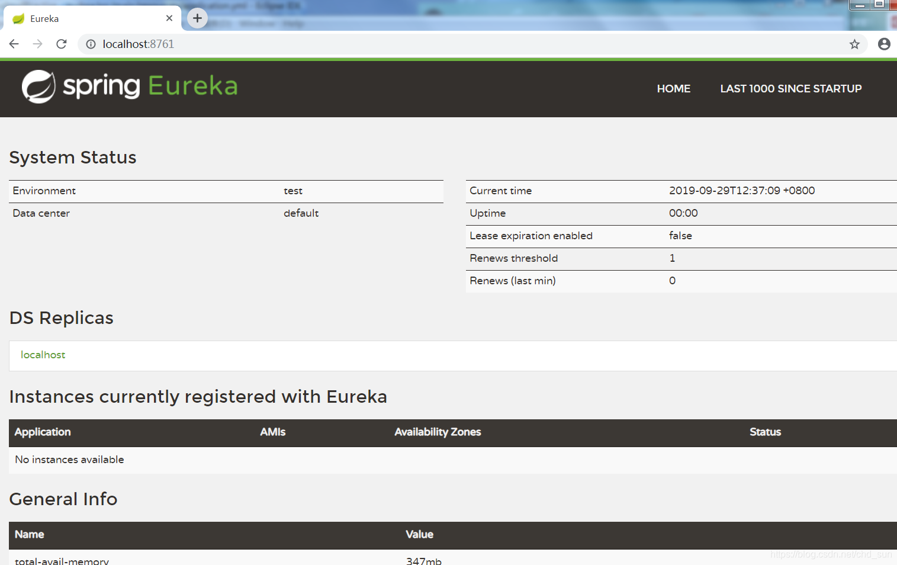897x565 pixels.
Task: Click the Data center label
Action: click(41, 213)
